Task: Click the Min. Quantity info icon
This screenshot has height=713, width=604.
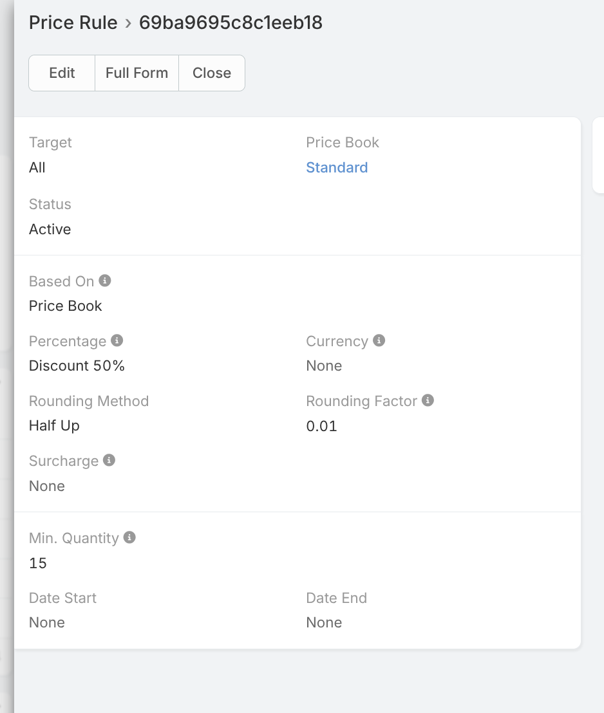Action: [129, 537]
